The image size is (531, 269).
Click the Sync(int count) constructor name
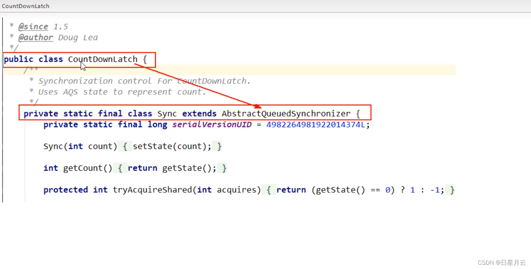pyautogui.click(x=53, y=146)
